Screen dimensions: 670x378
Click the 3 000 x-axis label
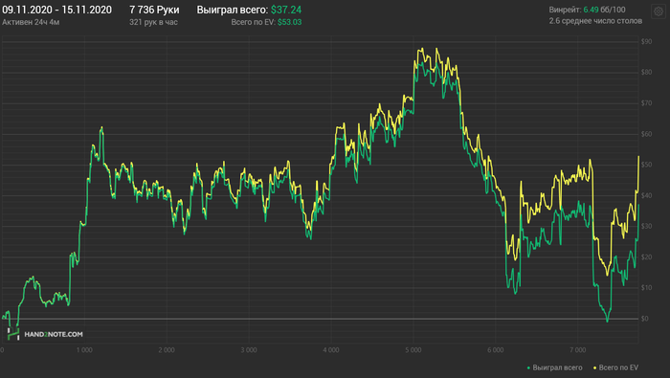coord(249,350)
